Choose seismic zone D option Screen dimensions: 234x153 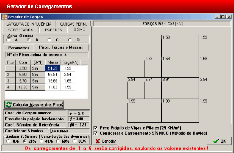[70, 40]
